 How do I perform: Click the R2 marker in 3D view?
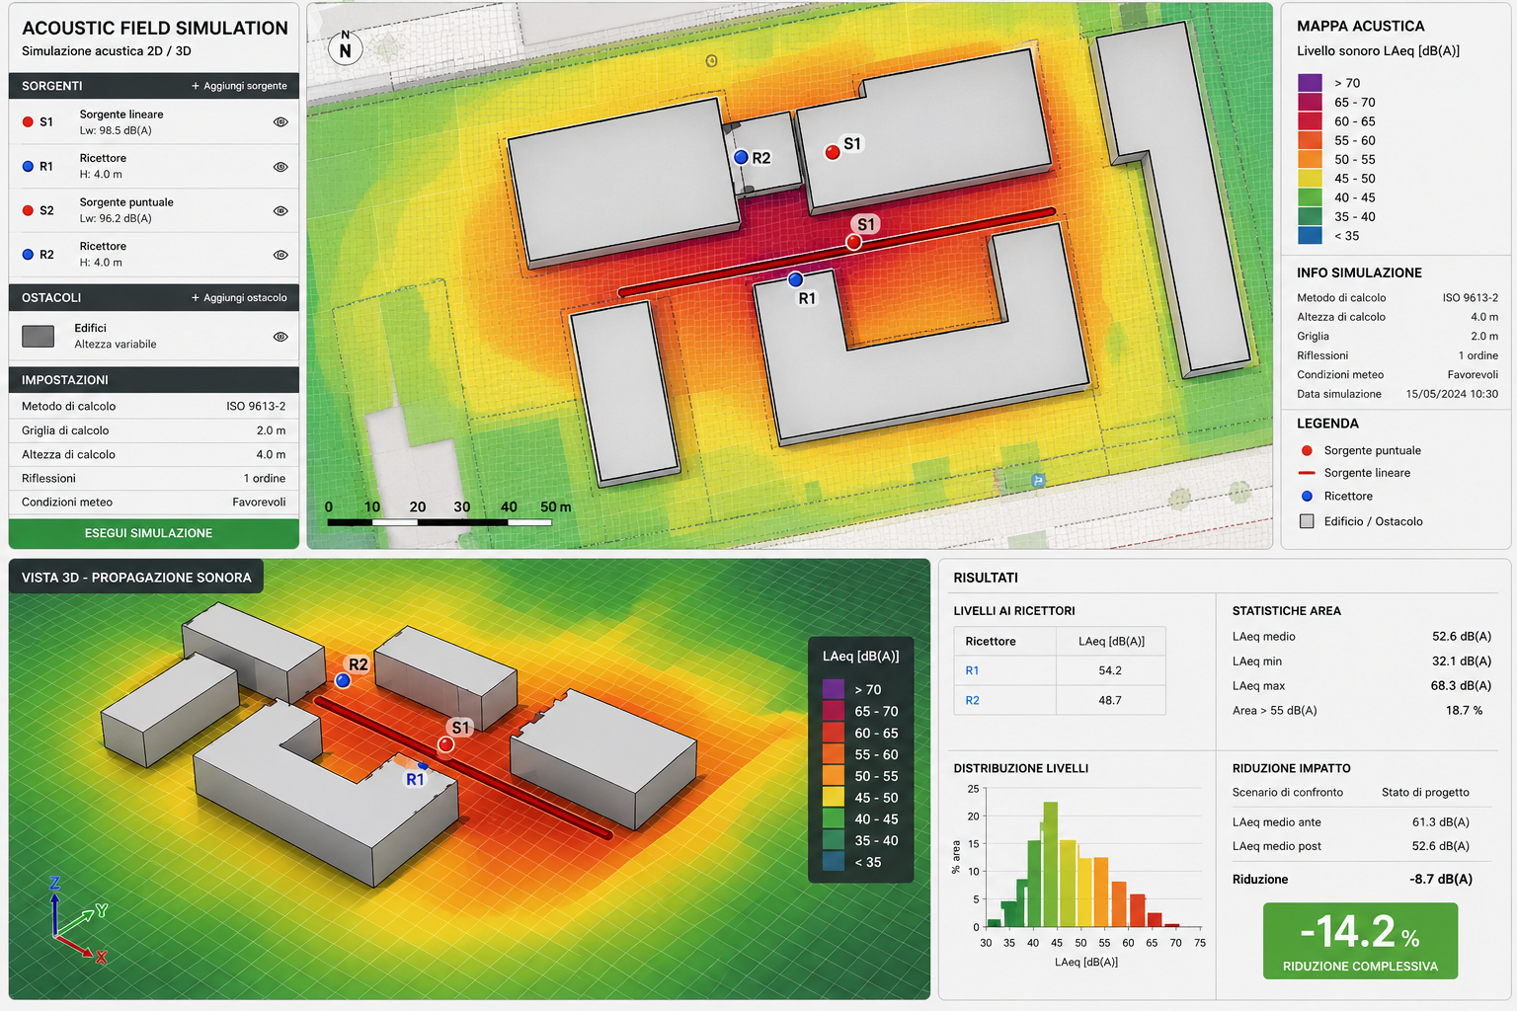(x=343, y=680)
